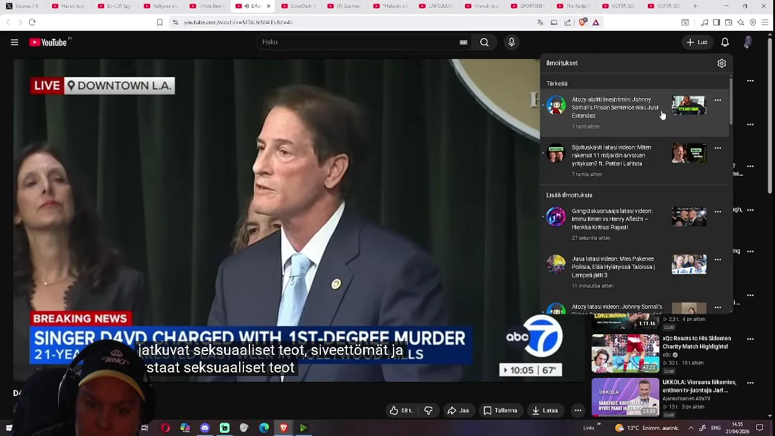Open the on-screen keyboard icon in search box
Image resolution: width=775 pixels, height=436 pixels.
click(463, 42)
